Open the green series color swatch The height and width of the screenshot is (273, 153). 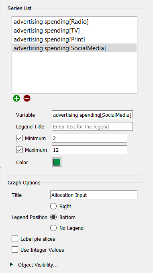(x=57, y=162)
